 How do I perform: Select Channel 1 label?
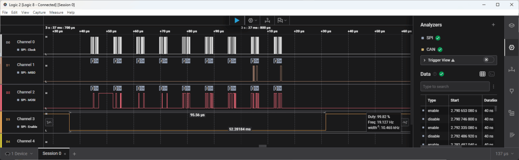26,65
